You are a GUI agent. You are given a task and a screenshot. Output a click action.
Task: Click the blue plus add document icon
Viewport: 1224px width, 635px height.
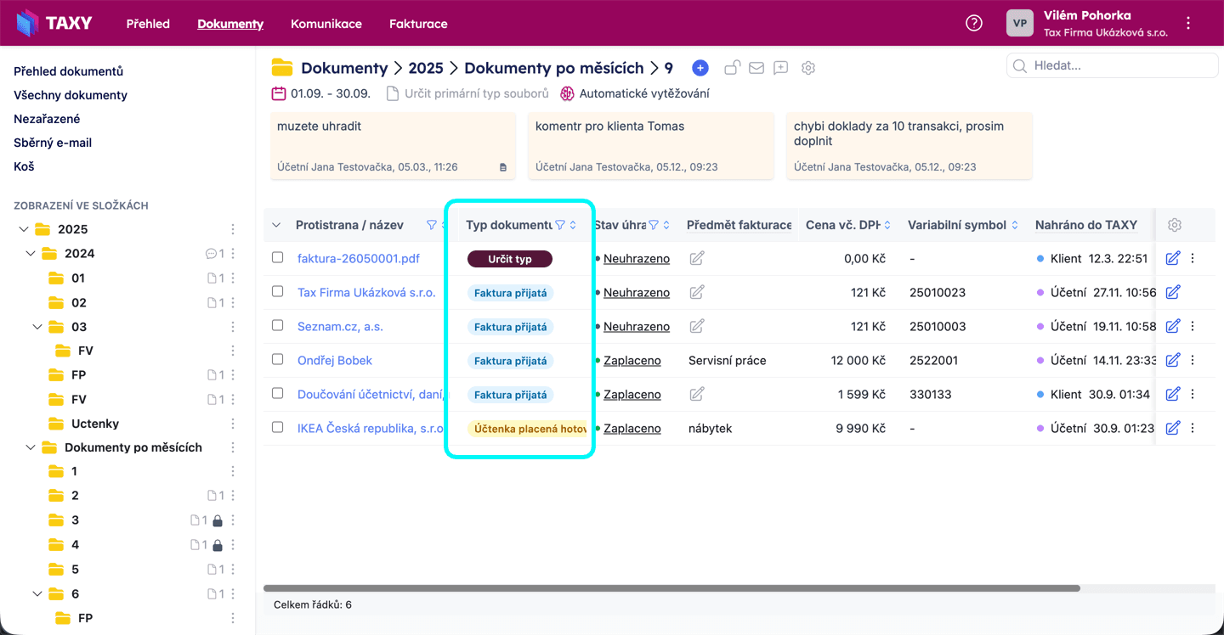coord(700,68)
